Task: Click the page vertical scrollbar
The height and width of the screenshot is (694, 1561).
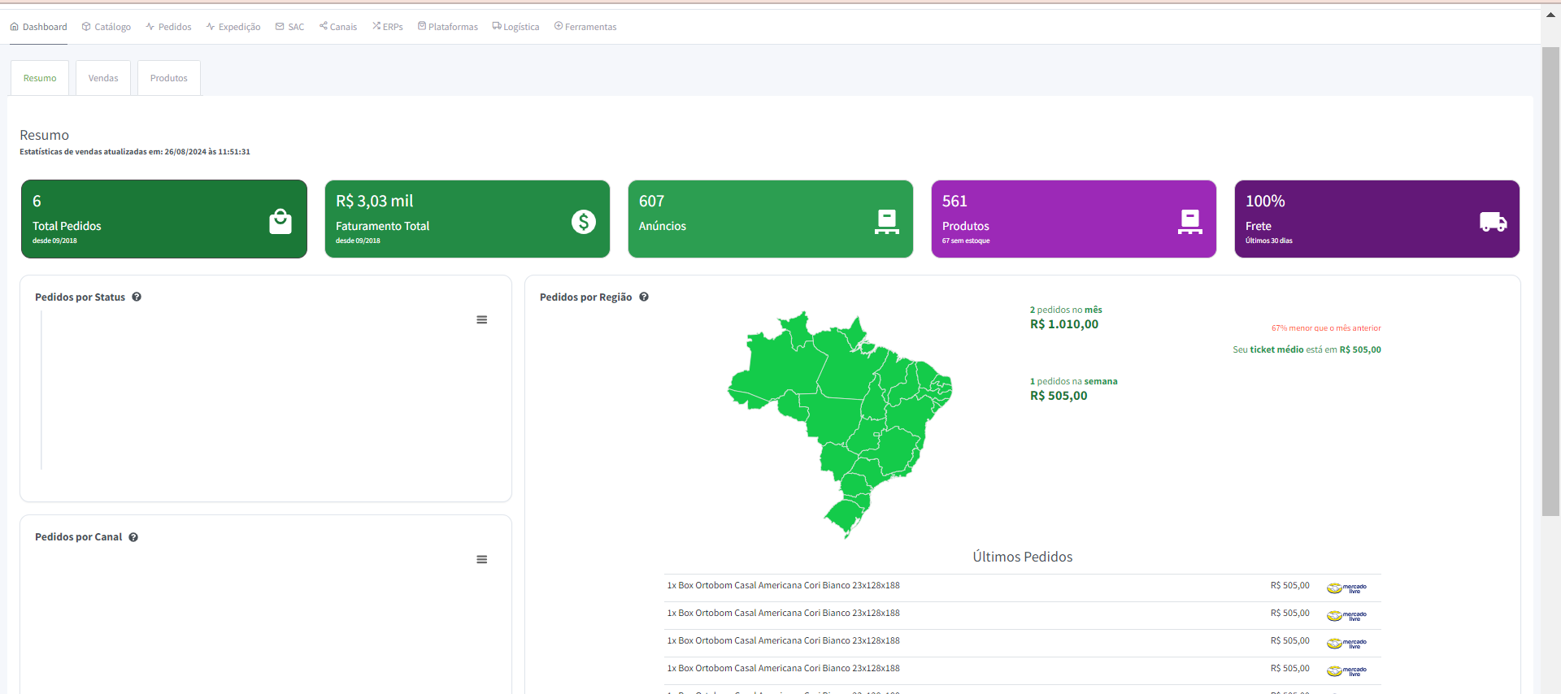Action: 1550,281
